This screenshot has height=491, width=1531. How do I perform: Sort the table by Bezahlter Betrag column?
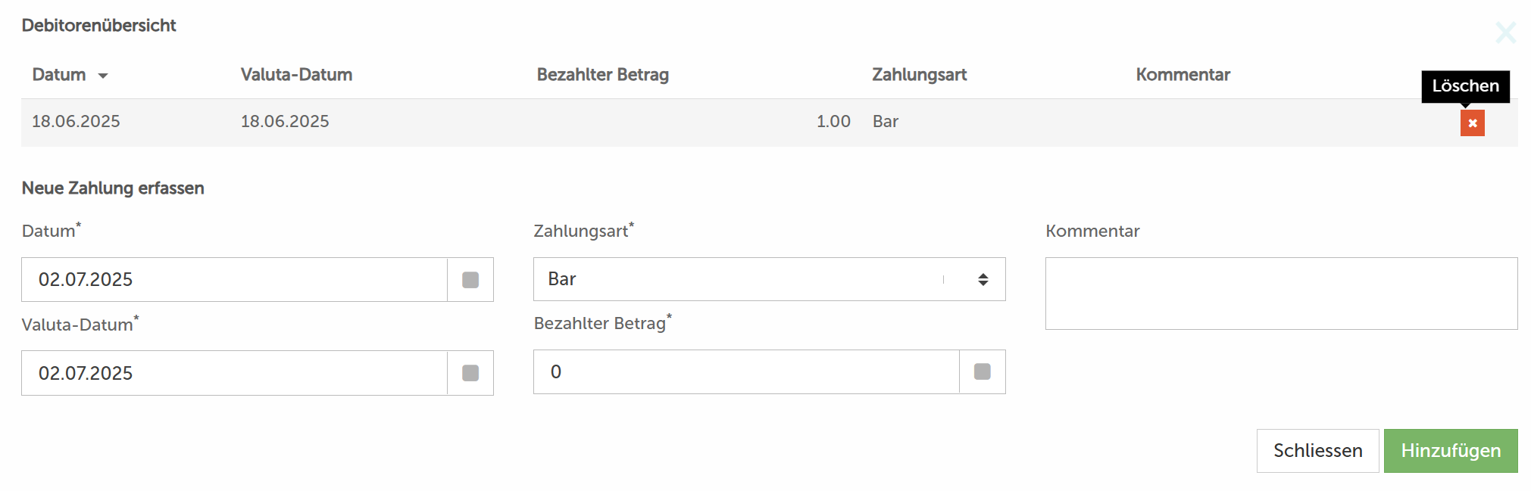click(602, 75)
